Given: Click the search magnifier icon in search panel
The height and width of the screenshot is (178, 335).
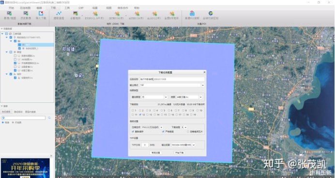Looking at the screenshot, I should tap(49, 118).
